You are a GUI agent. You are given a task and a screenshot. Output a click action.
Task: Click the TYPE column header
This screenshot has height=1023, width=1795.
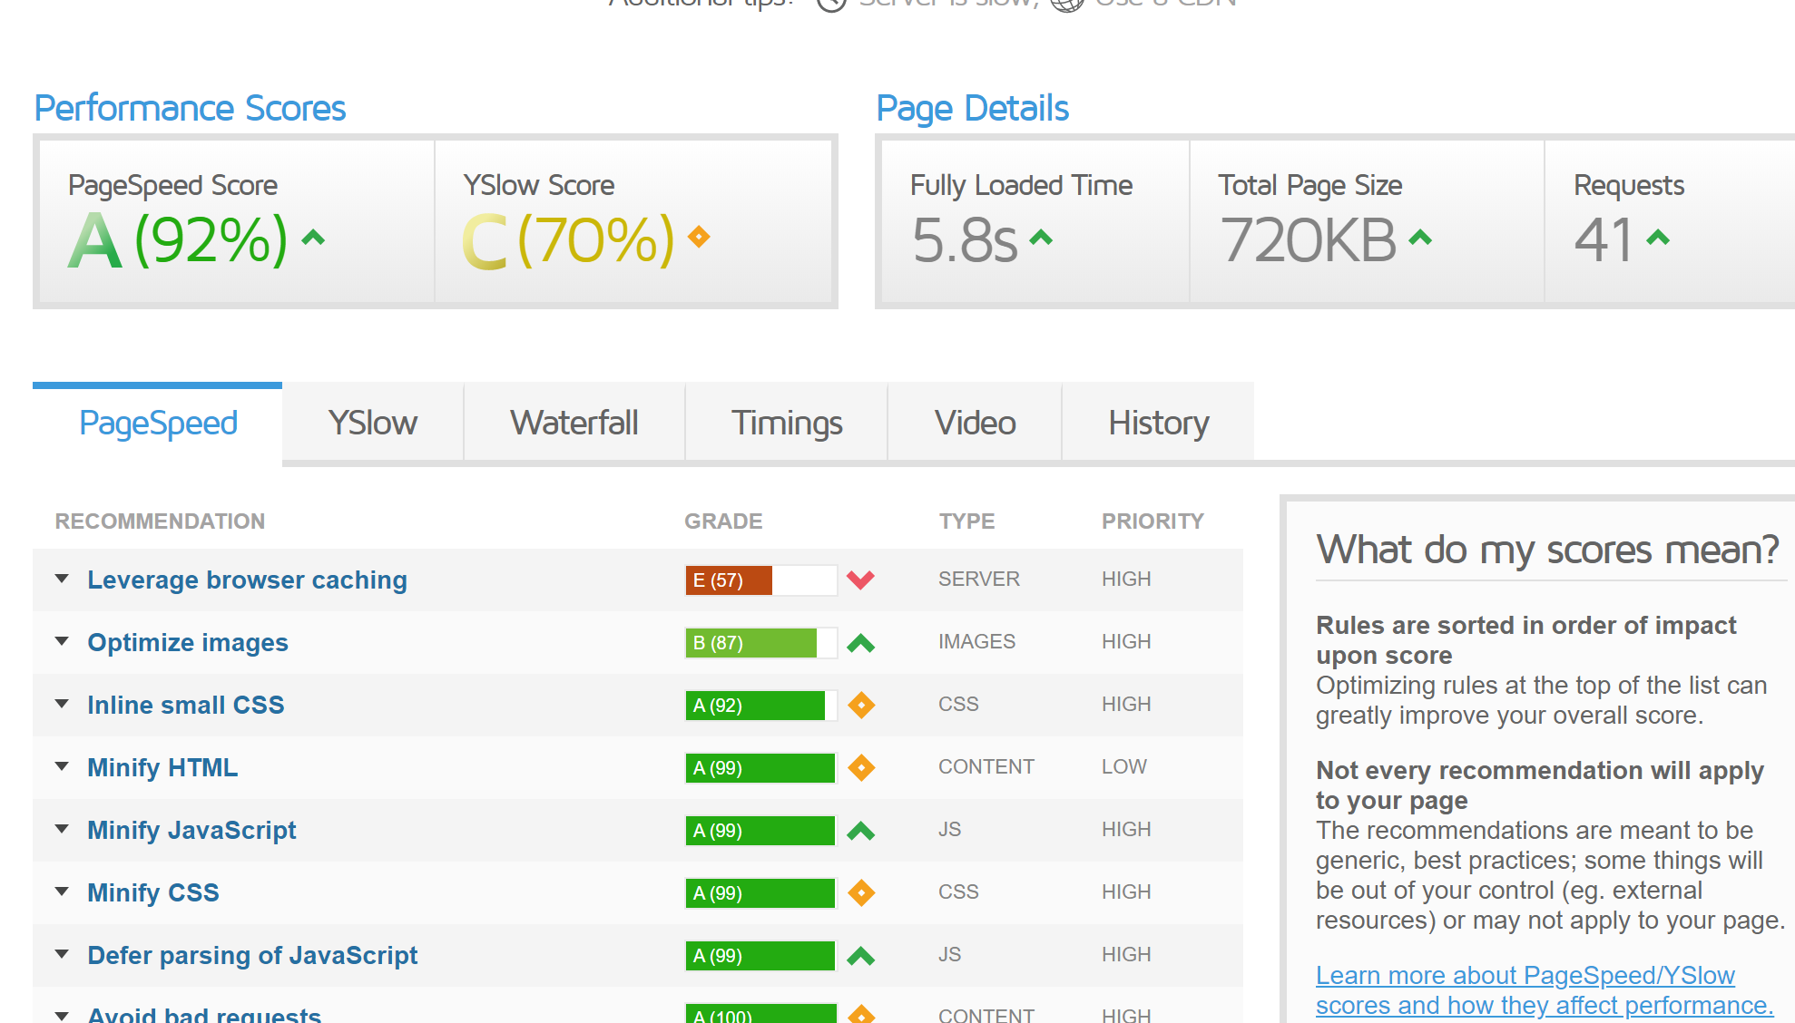[966, 521]
